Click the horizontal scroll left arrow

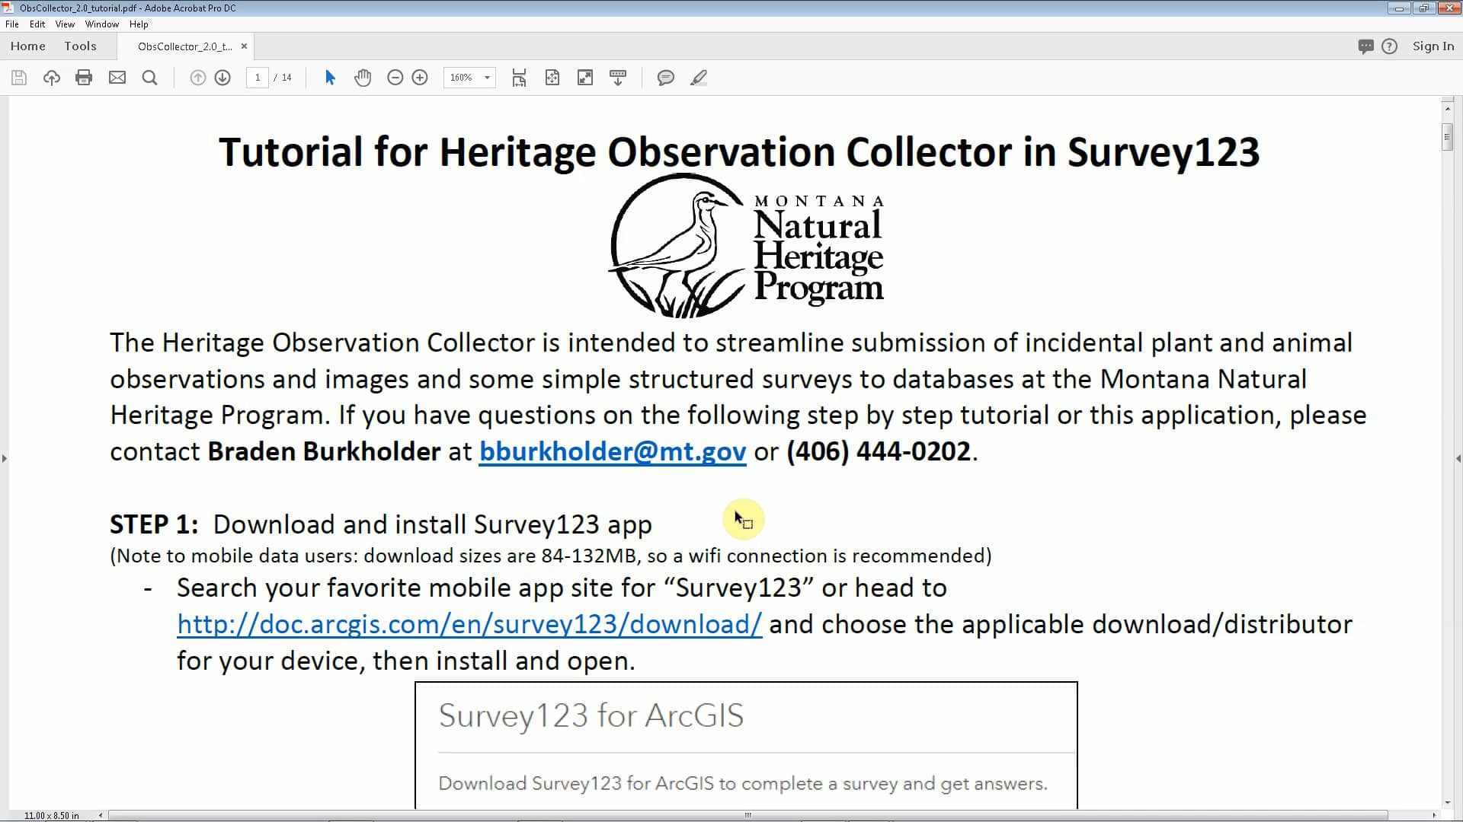pos(101,815)
